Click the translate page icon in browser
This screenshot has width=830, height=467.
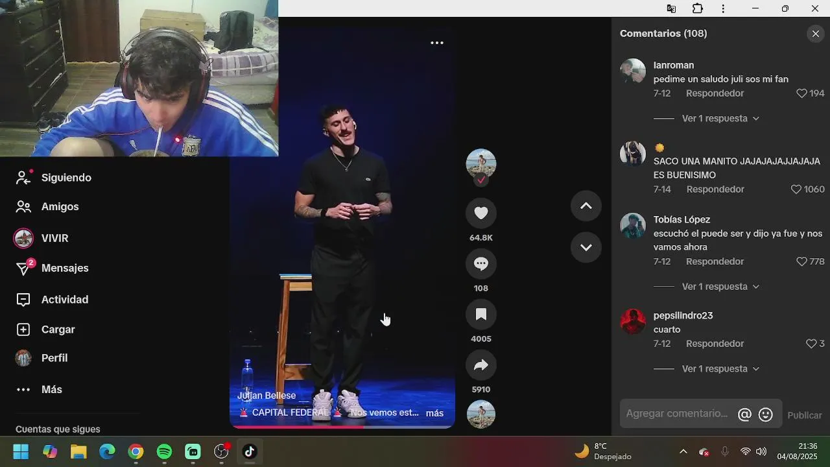pyautogui.click(x=671, y=8)
